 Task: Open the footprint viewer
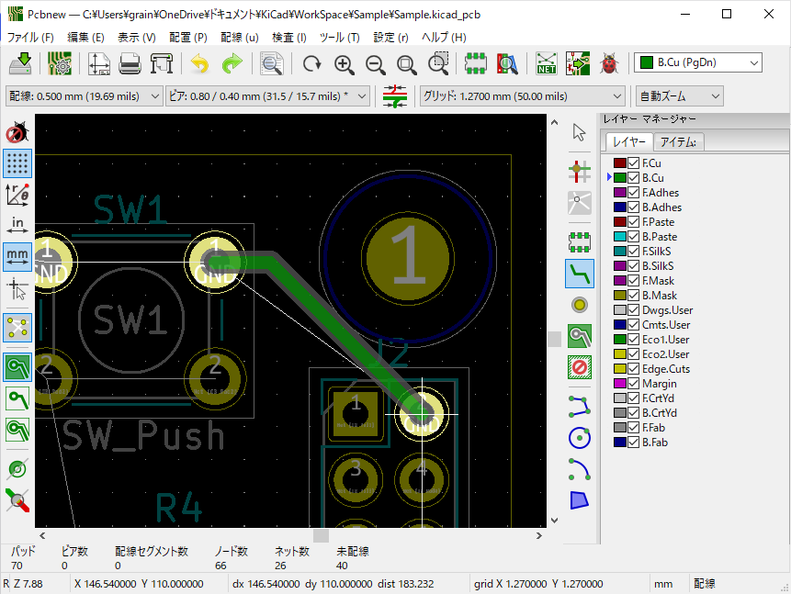(507, 63)
